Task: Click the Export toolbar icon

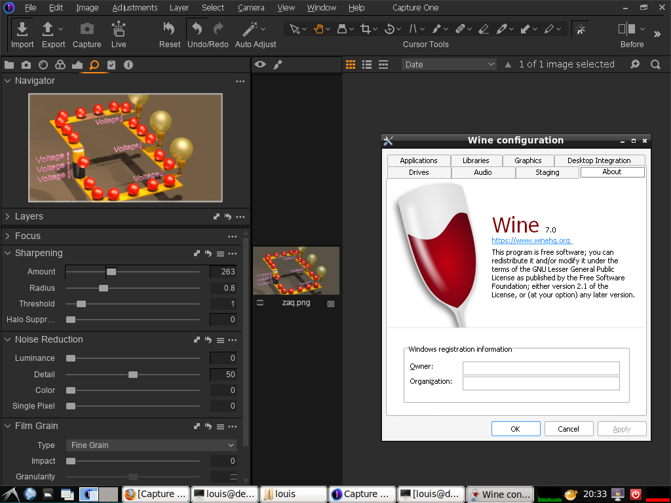Action: click(47, 29)
